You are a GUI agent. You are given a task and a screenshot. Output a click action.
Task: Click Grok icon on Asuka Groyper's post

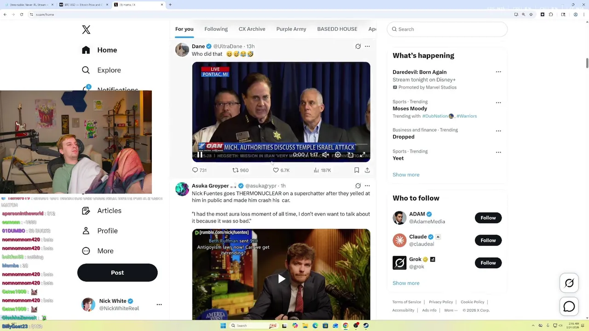[x=358, y=186]
